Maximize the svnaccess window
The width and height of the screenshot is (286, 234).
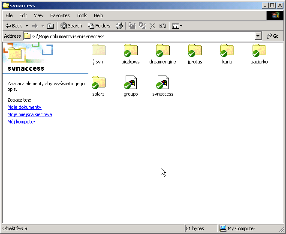point(272,6)
